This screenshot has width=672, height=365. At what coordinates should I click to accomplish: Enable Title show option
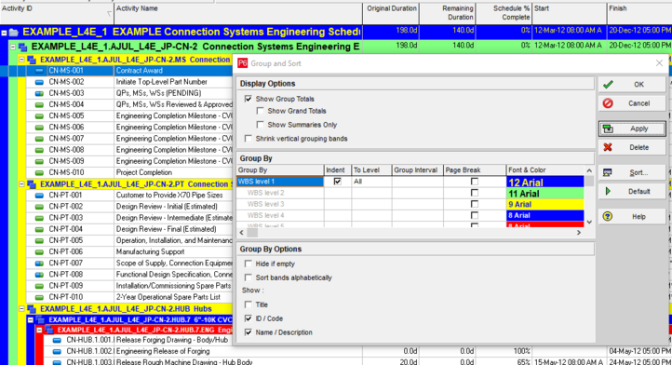pyautogui.click(x=249, y=304)
